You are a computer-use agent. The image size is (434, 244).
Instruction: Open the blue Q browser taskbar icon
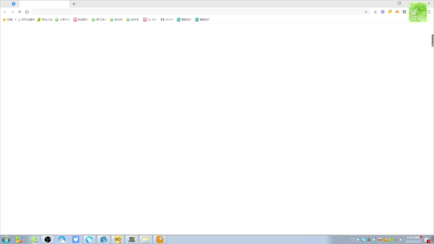point(62,240)
